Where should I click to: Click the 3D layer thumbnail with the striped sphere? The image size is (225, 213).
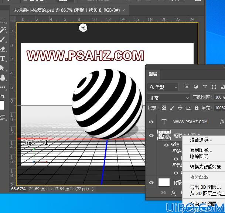pyautogui.click(x=164, y=135)
